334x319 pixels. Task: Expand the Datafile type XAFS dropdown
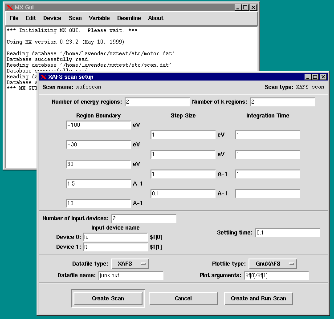pos(130,264)
